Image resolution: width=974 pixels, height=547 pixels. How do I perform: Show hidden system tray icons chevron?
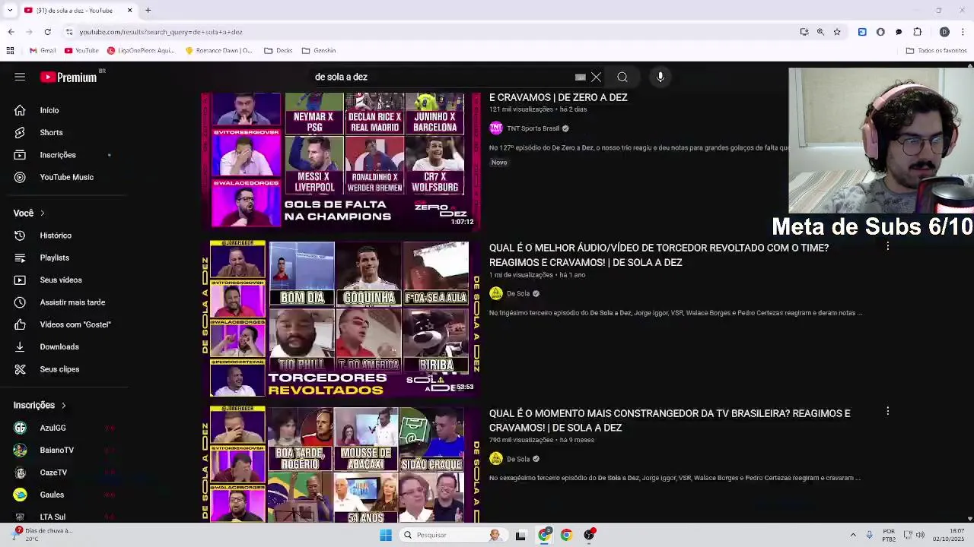click(x=853, y=535)
